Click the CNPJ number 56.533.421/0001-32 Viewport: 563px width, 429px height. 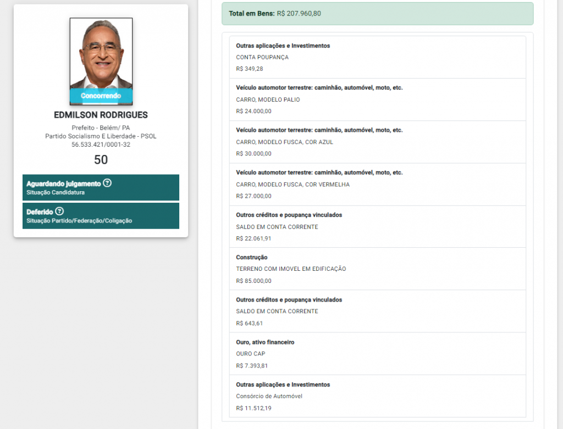point(101,144)
